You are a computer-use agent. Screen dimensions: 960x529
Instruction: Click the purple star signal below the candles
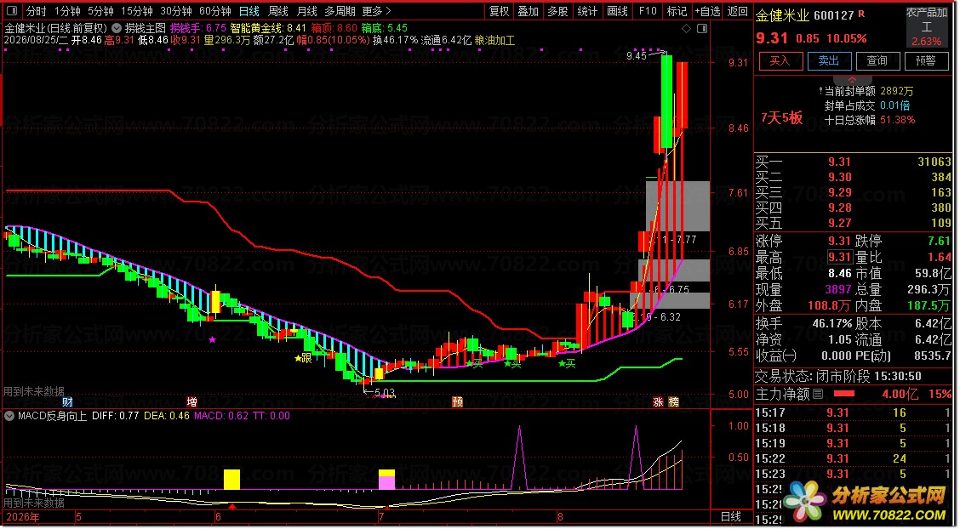click(213, 339)
